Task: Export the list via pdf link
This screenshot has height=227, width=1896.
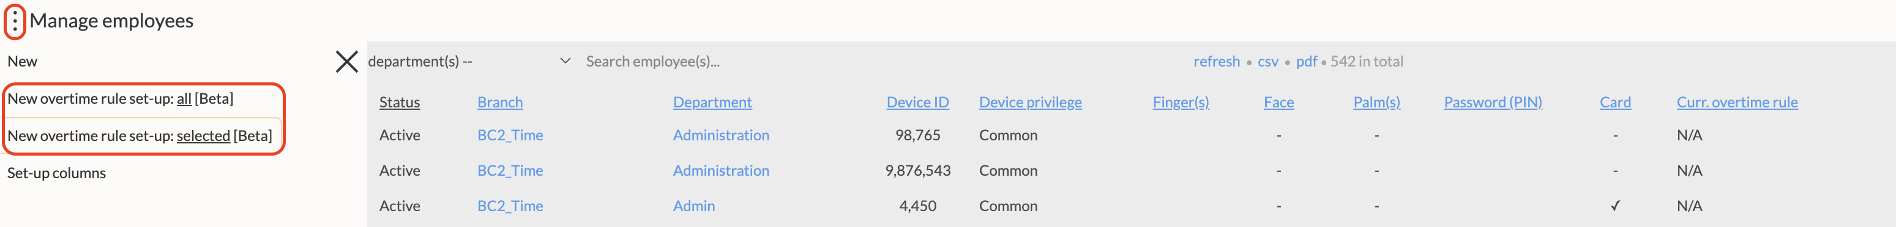Action: pos(1307,62)
